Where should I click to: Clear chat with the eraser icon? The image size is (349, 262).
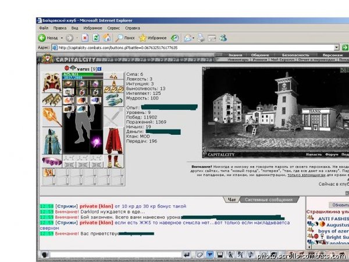pyautogui.click(x=200, y=254)
